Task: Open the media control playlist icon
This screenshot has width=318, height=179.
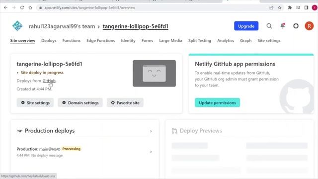Action: tap(298, 8)
